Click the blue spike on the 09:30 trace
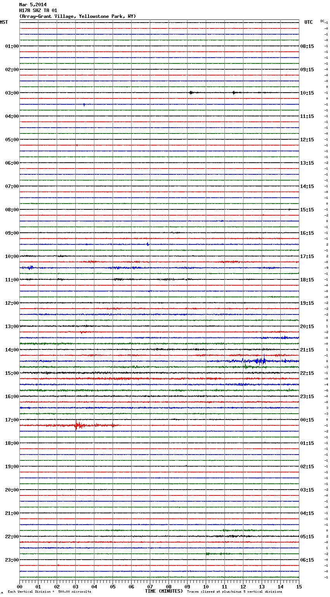Viewport: 330px width, 597px height. tap(148, 244)
